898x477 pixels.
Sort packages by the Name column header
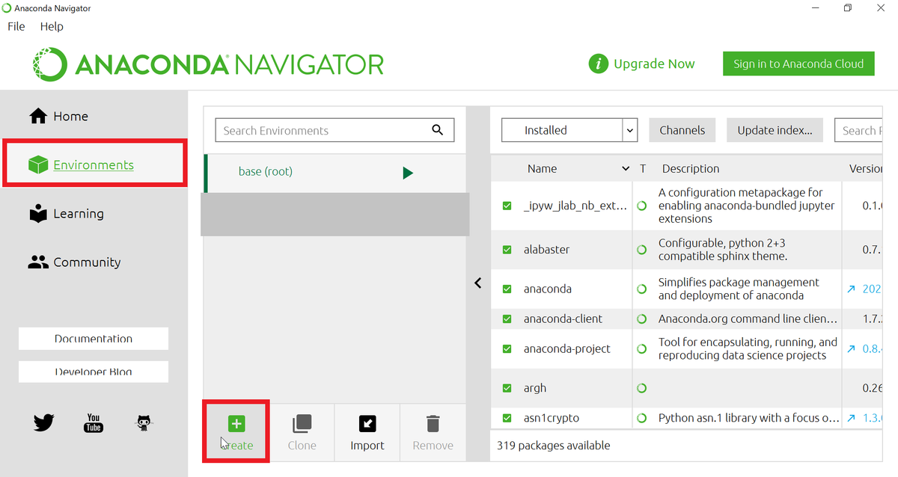pos(542,169)
